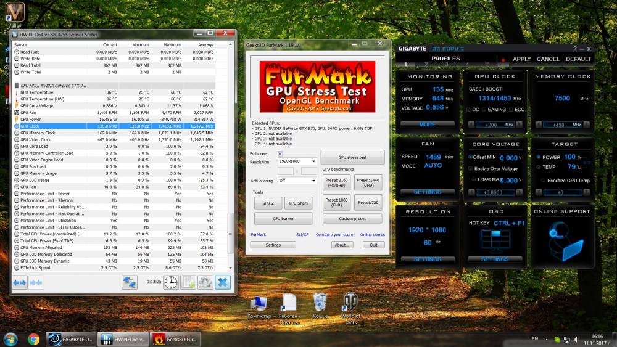Viewport: 617px width, 347px height.
Task: Select profile 2 tab in OC Guru
Action: tap(426, 65)
